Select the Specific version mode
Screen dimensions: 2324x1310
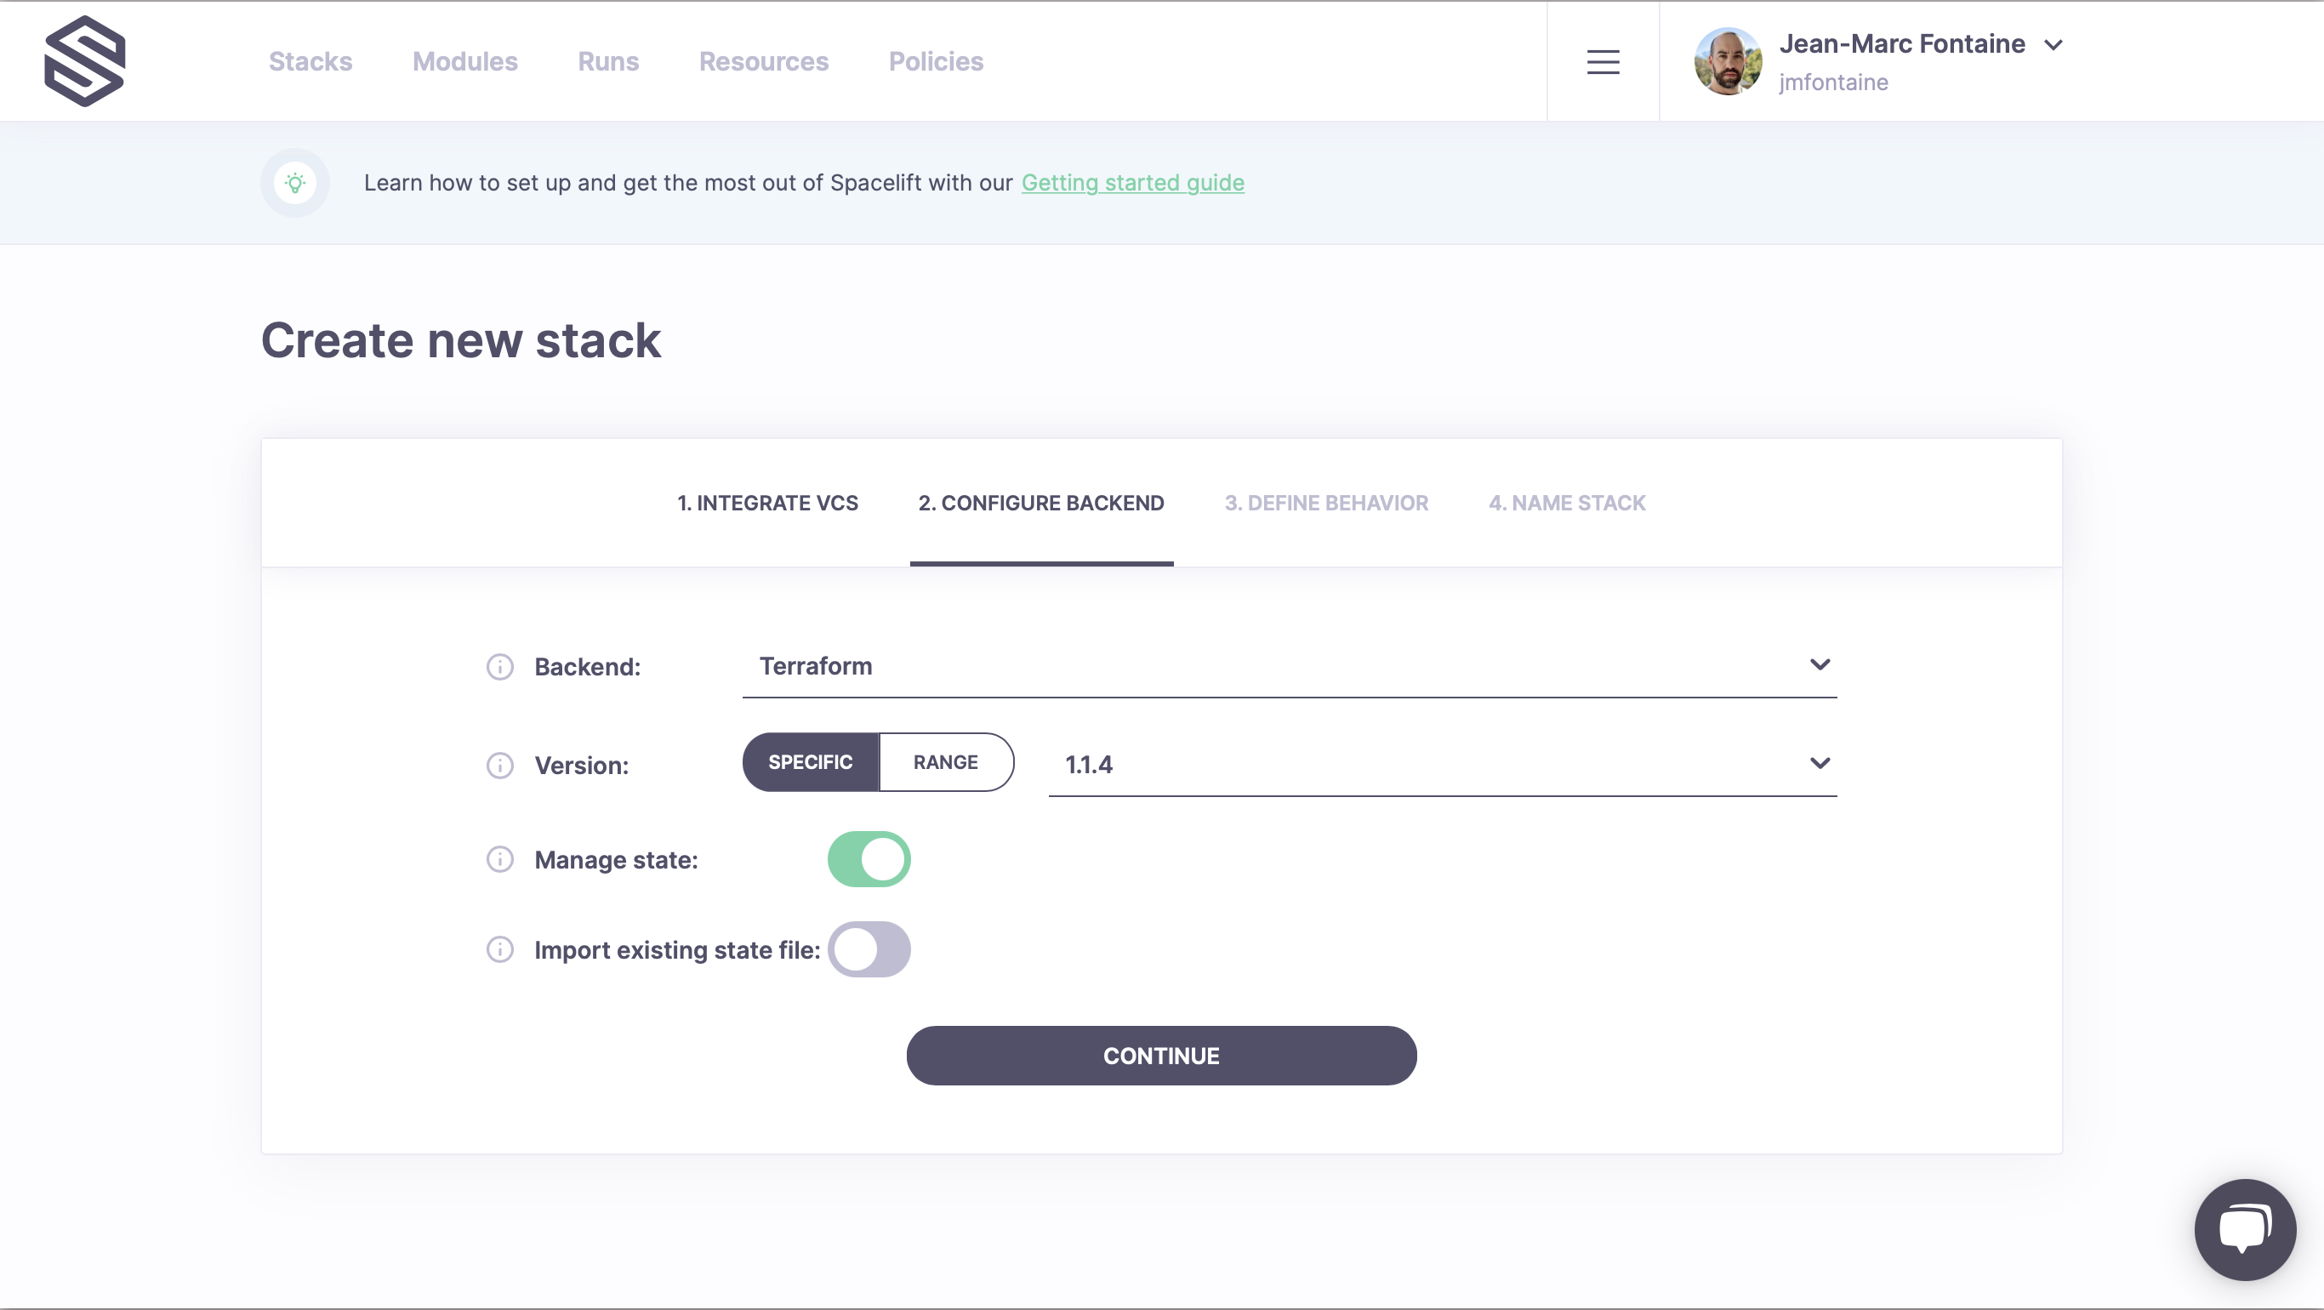pos(810,762)
